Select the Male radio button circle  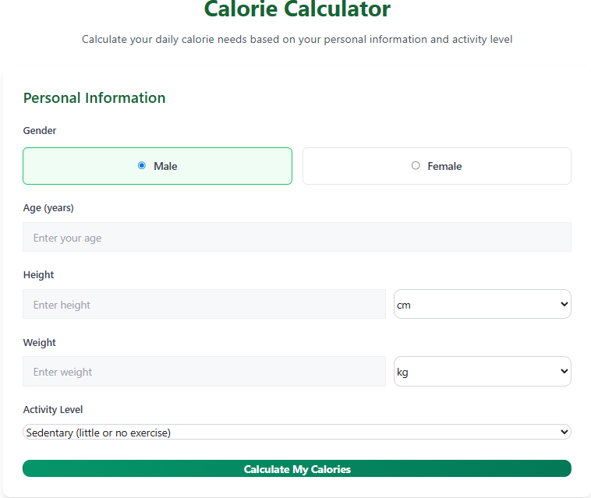(141, 165)
